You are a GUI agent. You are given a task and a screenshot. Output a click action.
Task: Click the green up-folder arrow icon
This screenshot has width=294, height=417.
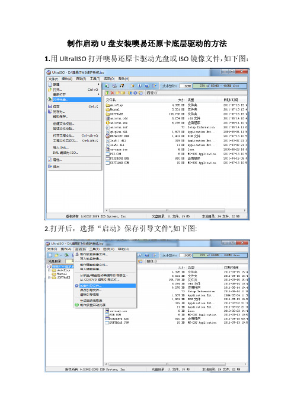pos(107,93)
